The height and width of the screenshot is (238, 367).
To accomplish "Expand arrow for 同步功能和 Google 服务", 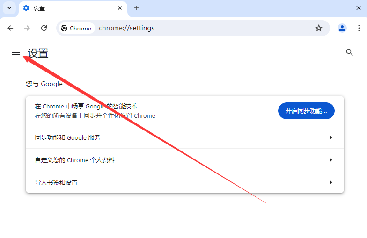I will click(x=330, y=137).
